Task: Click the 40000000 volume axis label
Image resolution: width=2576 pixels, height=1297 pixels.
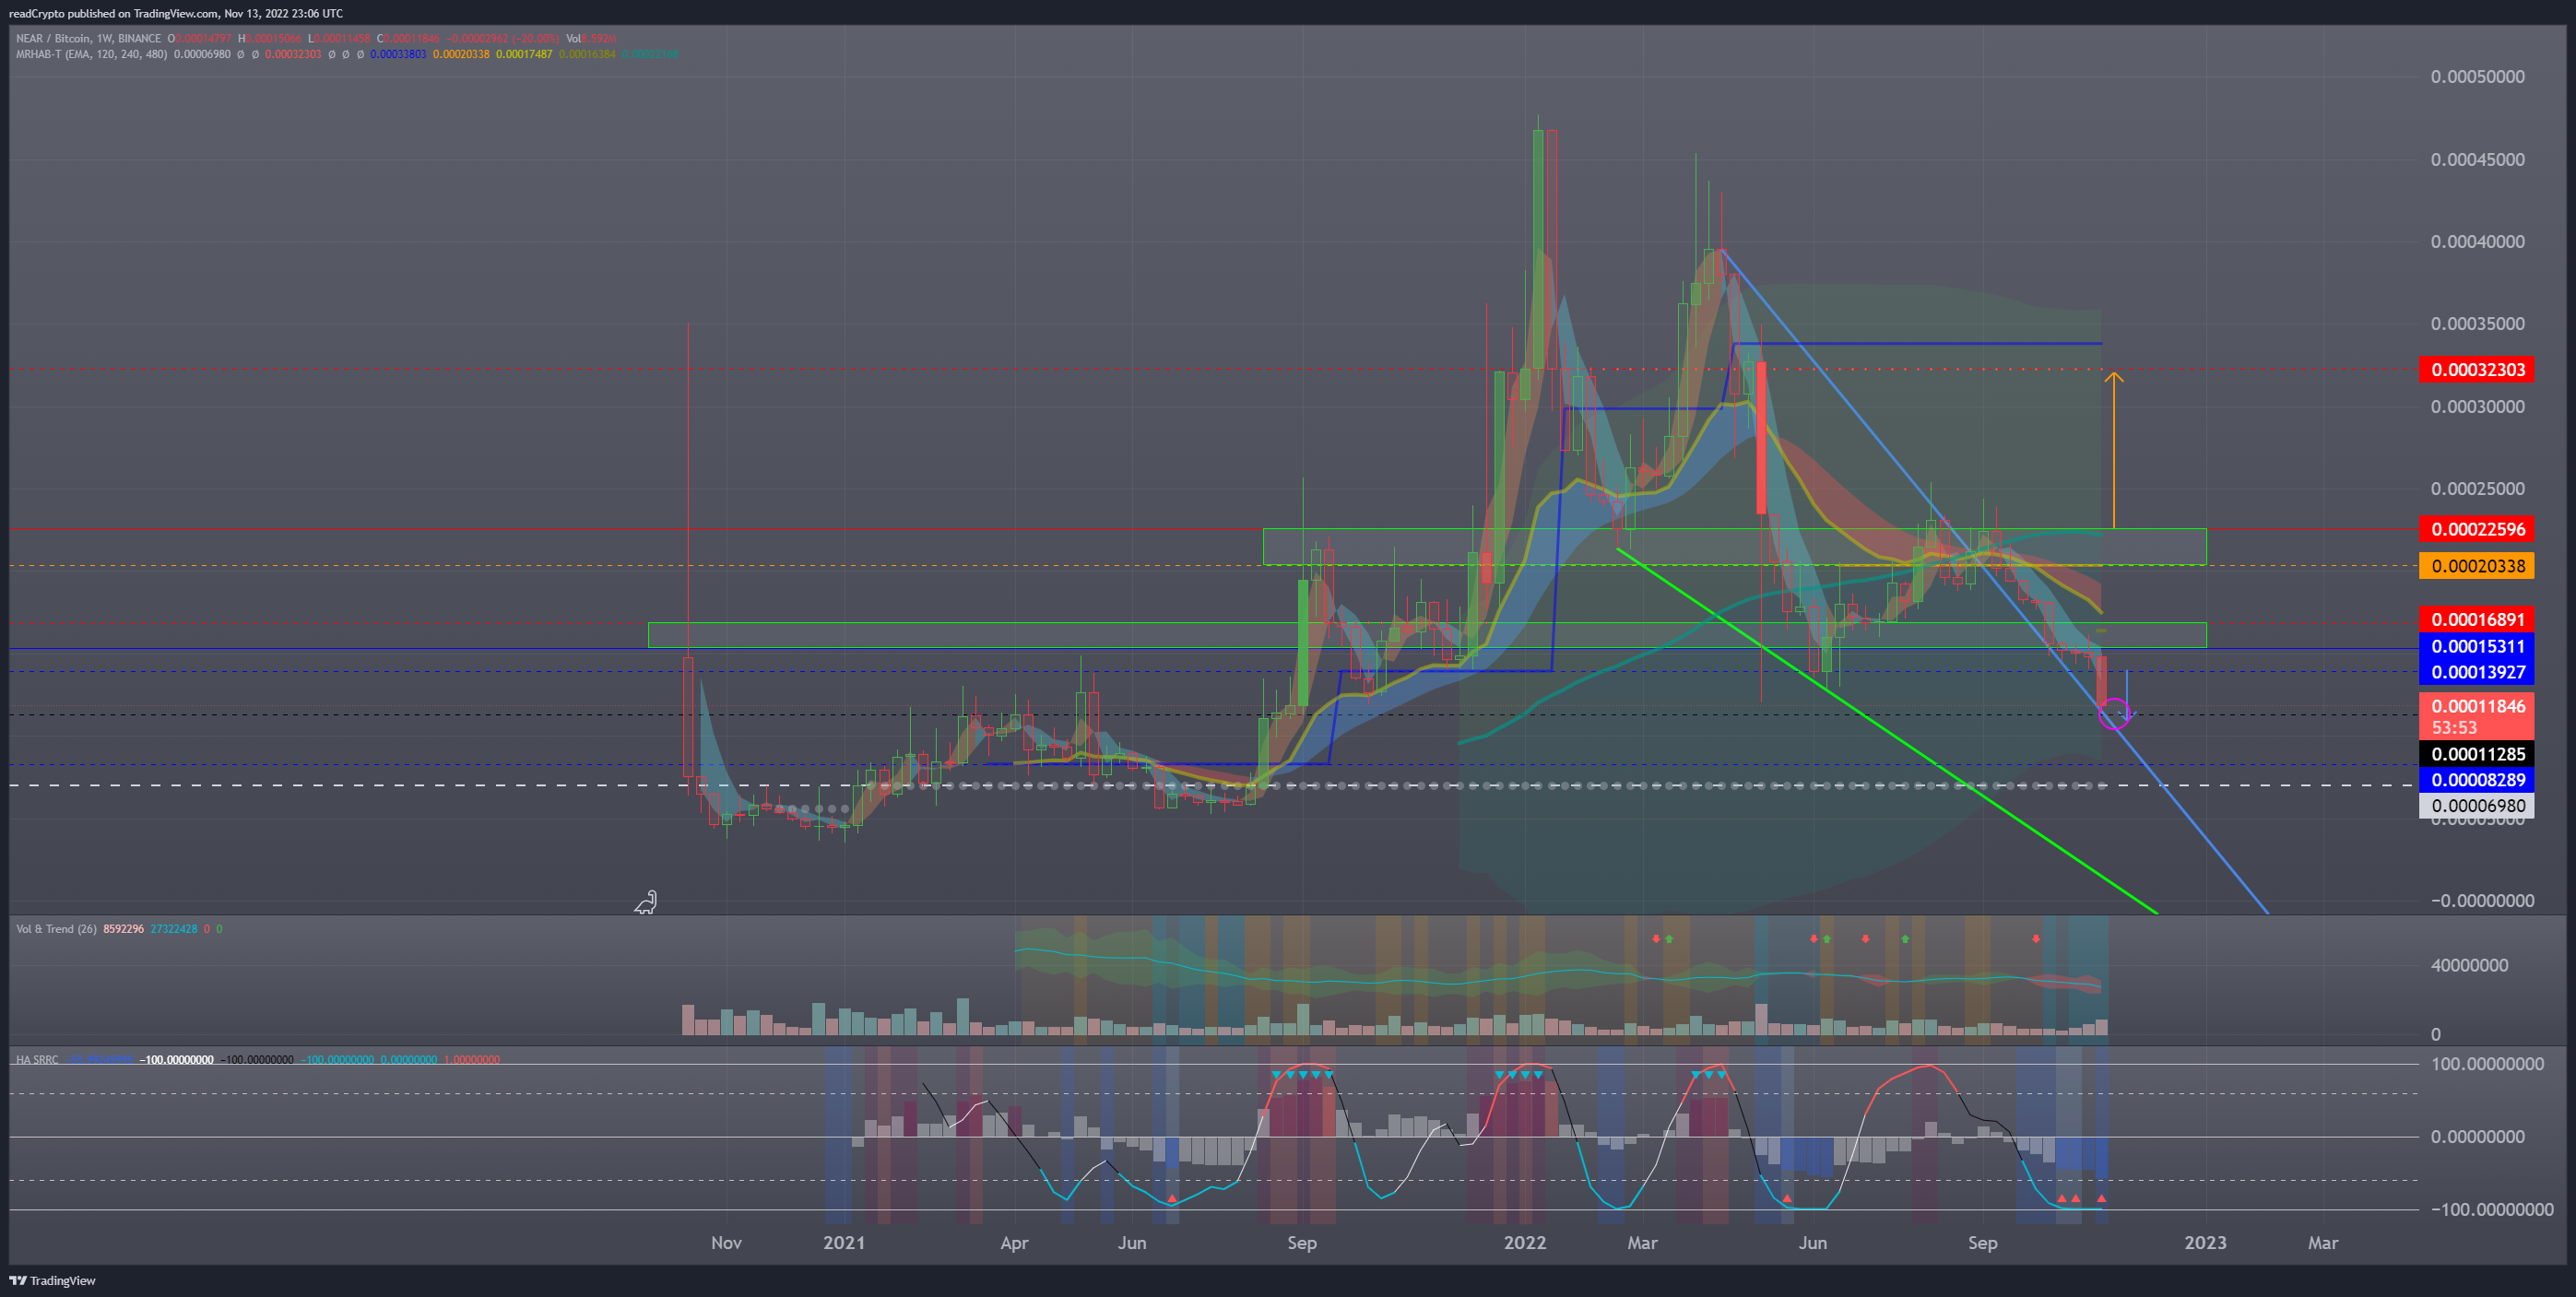Action: (2469, 966)
